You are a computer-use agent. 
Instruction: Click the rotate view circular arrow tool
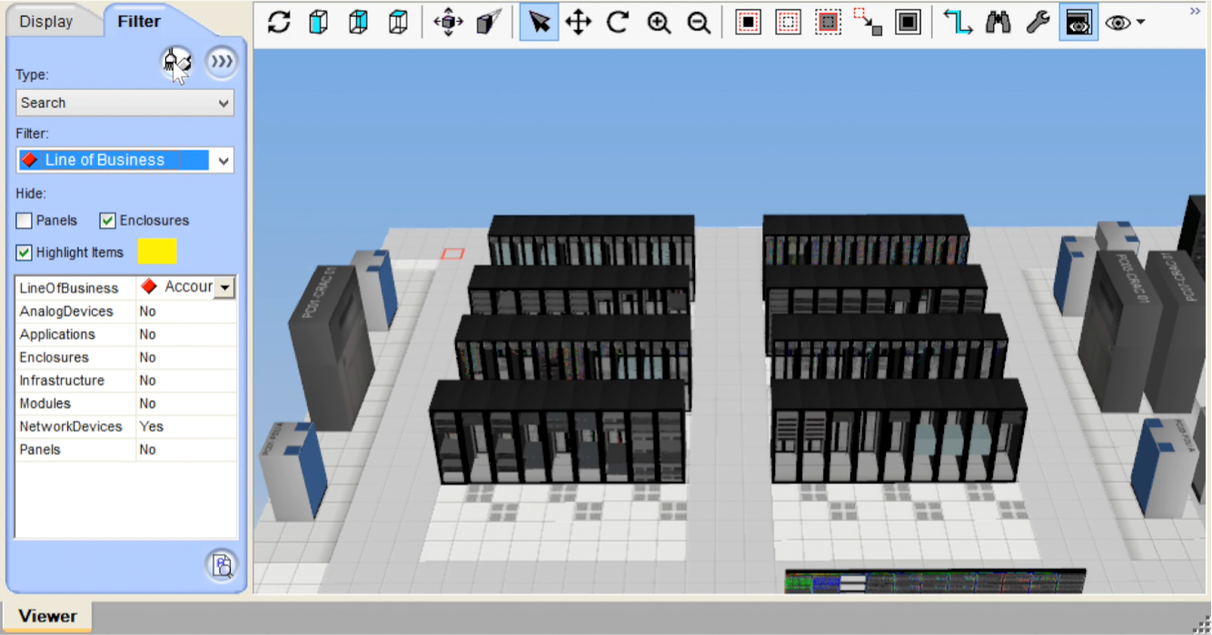tap(619, 23)
